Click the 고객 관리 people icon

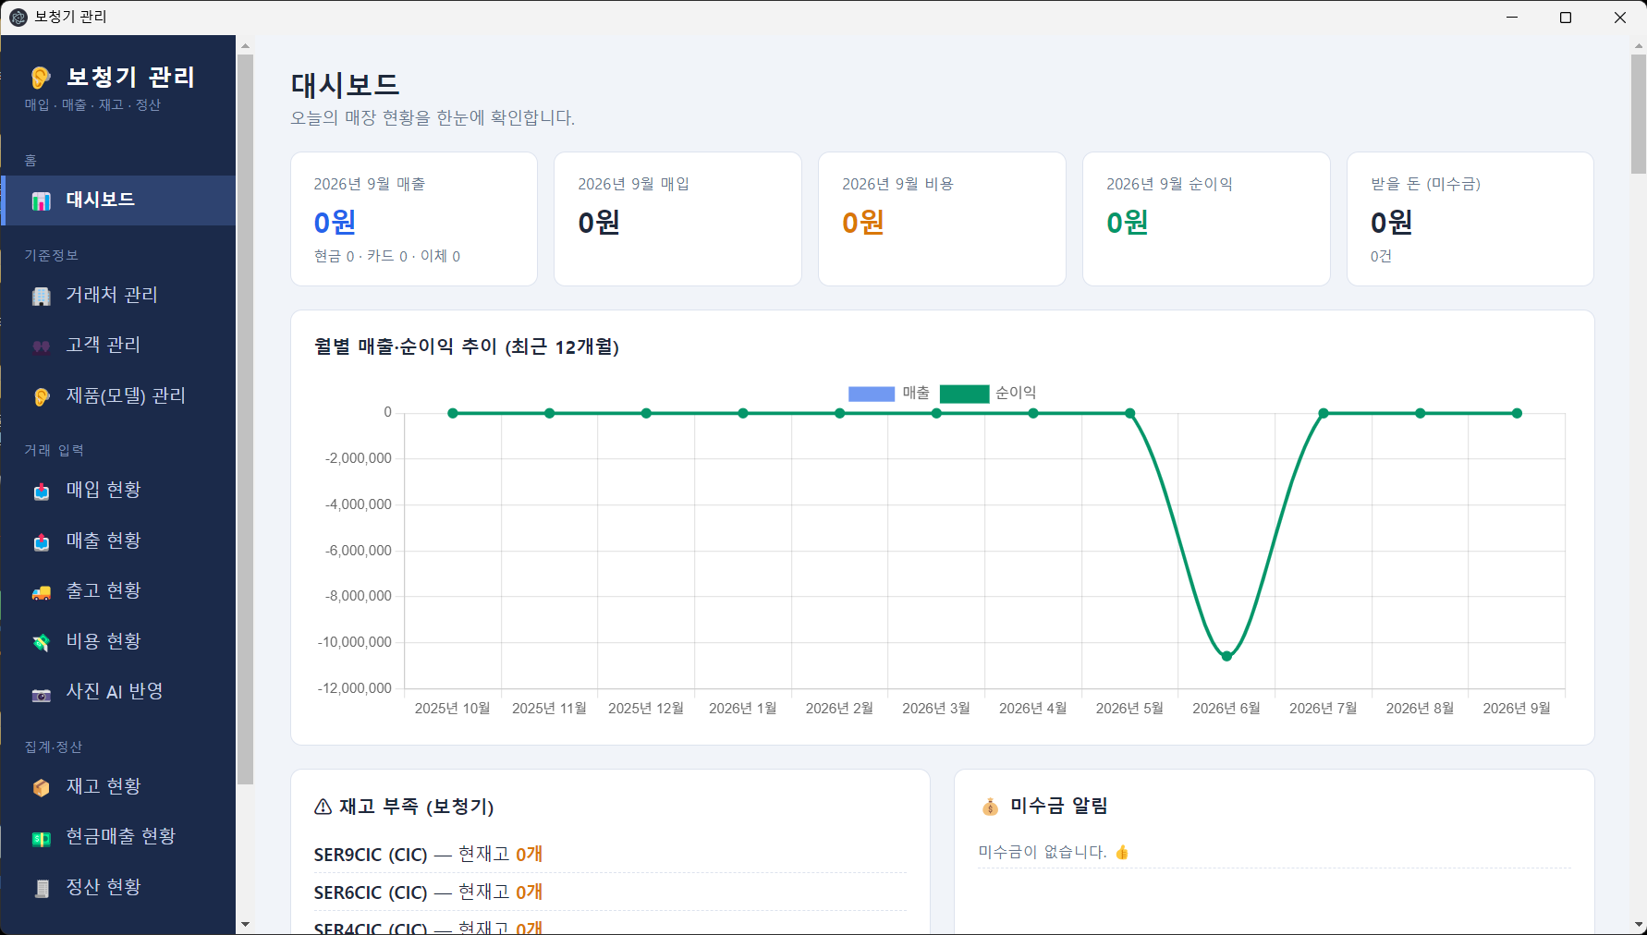[x=42, y=346]
